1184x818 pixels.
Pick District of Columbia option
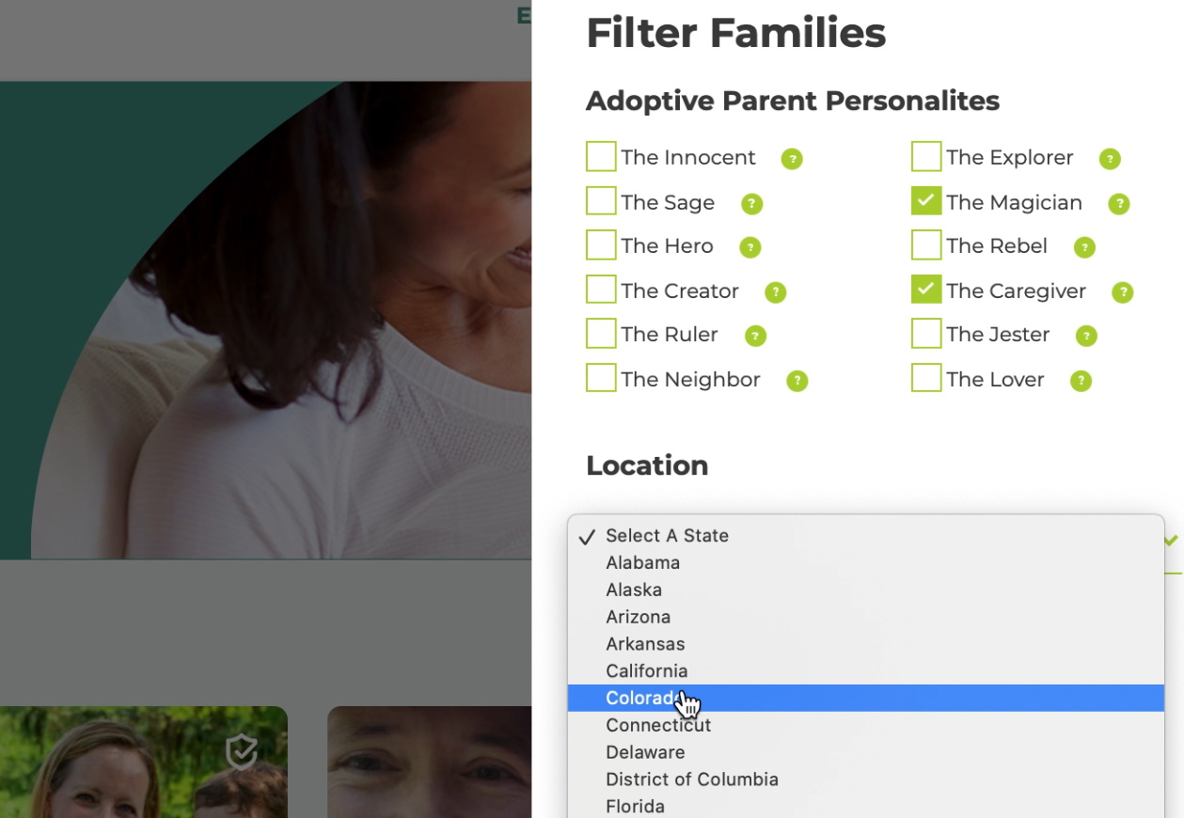[692, 779]
